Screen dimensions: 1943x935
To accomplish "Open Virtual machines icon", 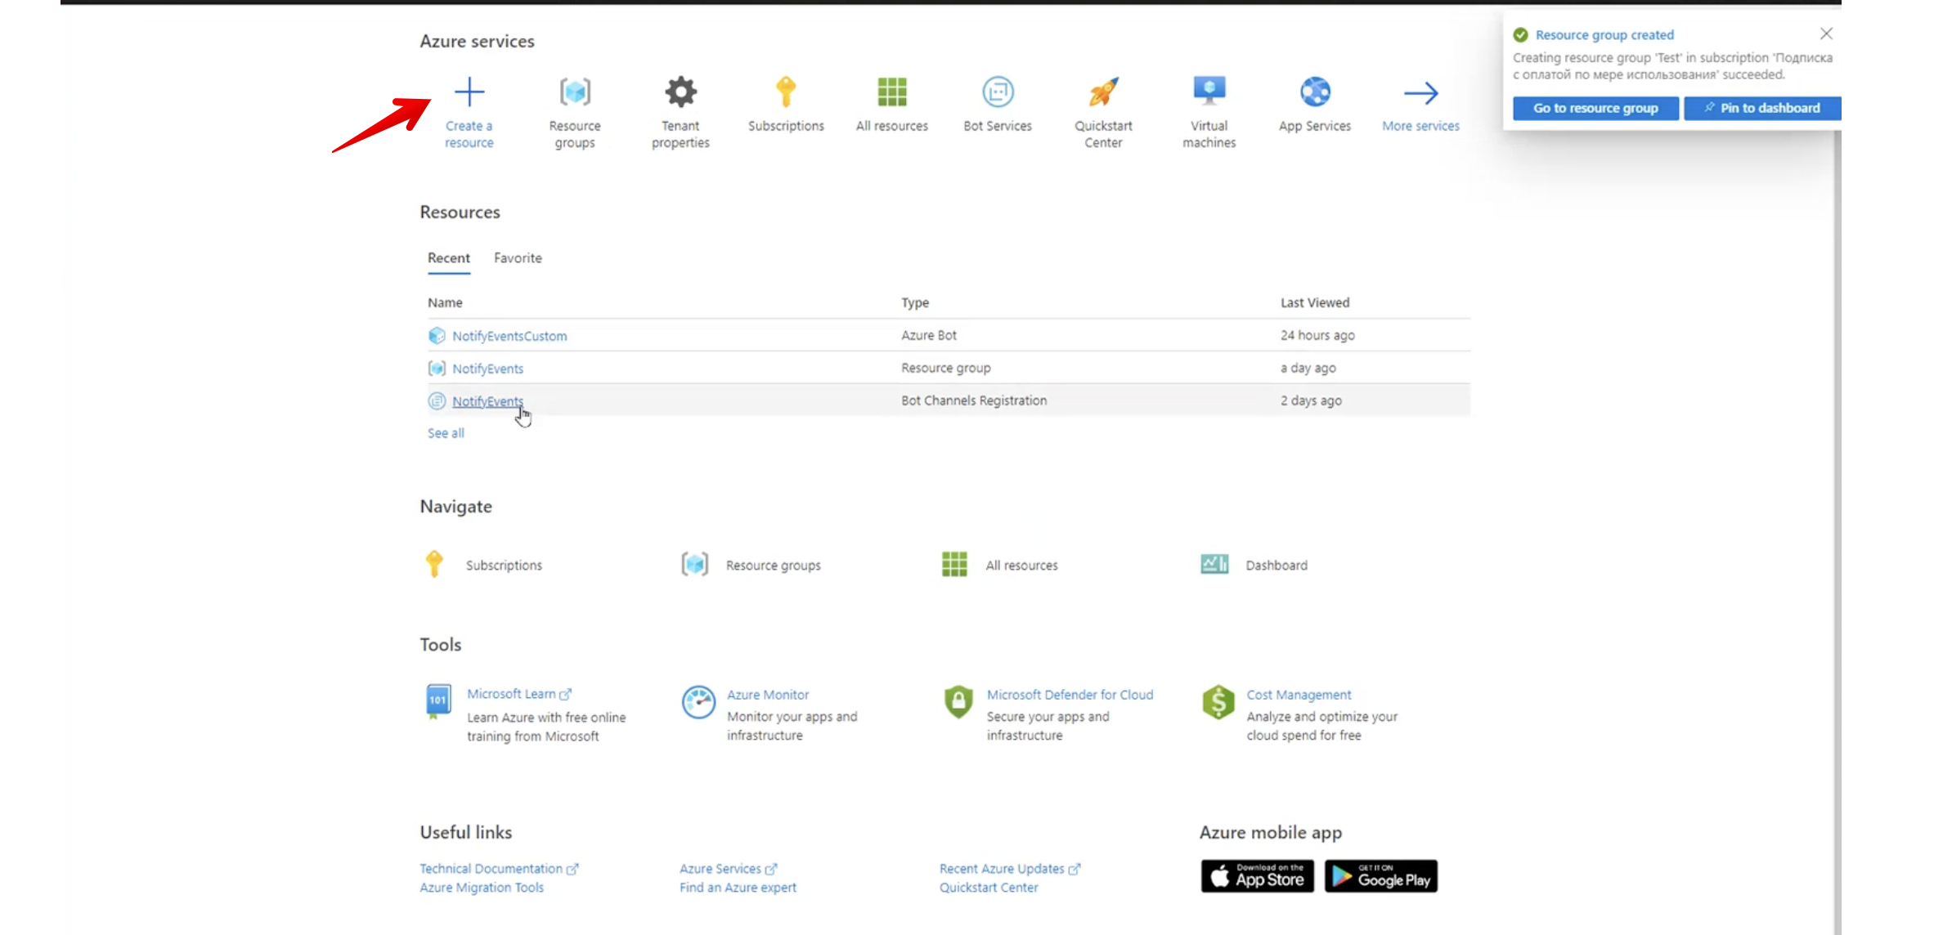I will click(x=1209, y=92).
